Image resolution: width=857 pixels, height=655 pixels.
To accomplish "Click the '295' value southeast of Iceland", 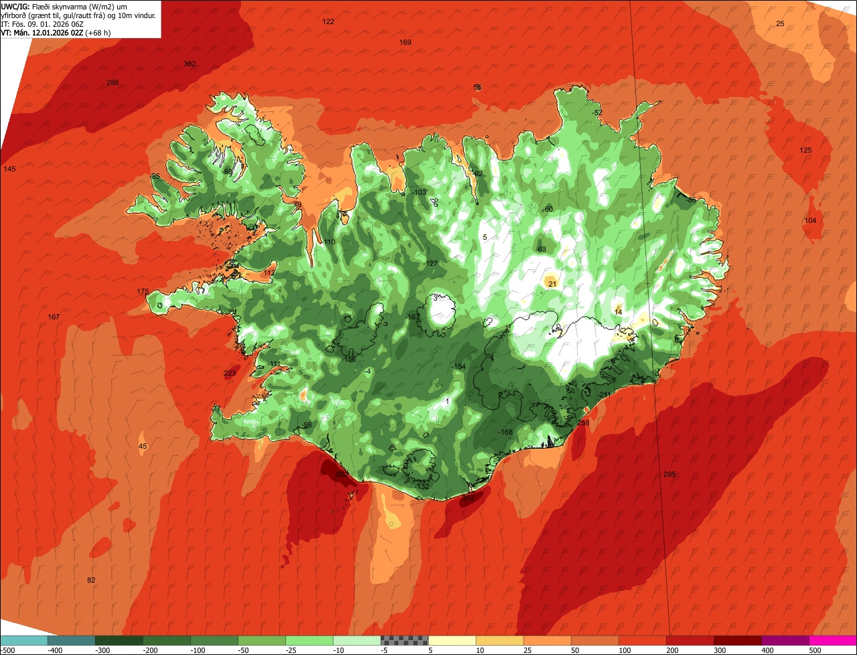I will tap(670, 475).
